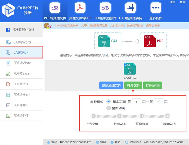Choose PDF转PPT in sidebar
This screenshot has width=189, height=145.
click(21, 84)
